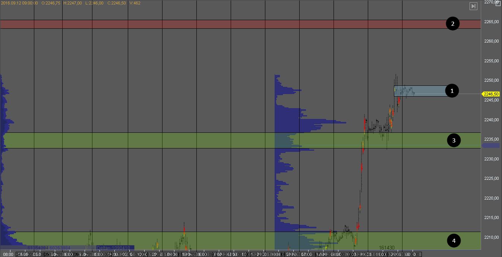Click the V:462 volume readout at top
Screen dimensions: 502x257
(x=134, y=3)
